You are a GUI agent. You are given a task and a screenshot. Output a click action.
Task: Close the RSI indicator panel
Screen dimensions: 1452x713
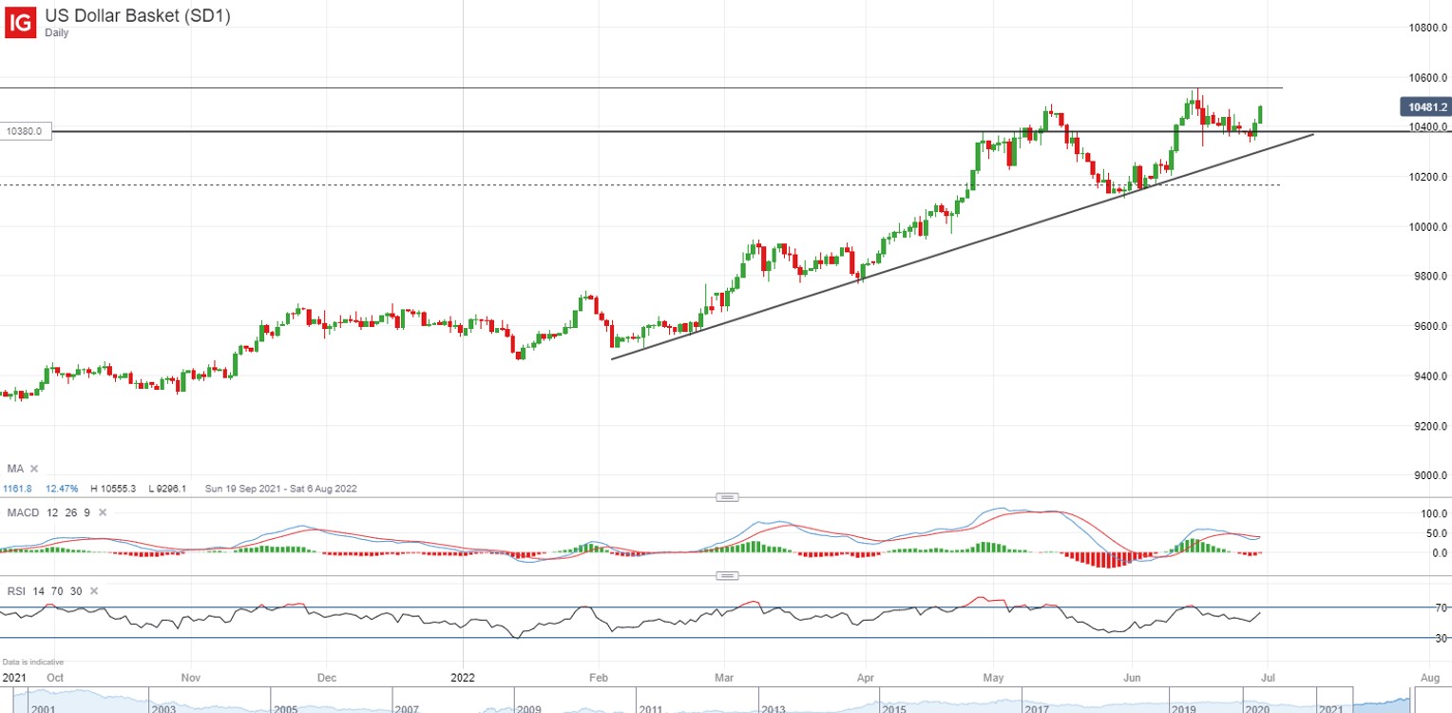[x=93, y=591]
